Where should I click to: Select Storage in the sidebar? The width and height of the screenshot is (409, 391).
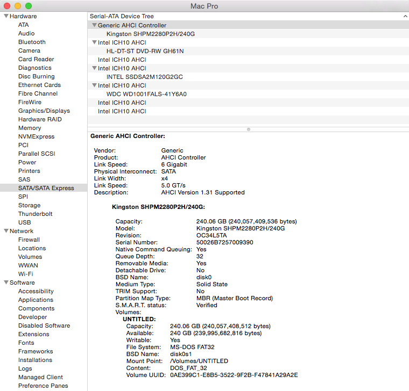(29, 205)
